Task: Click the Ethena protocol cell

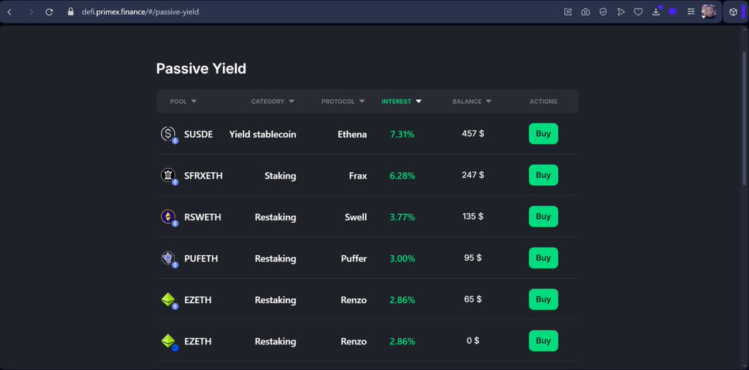Action: 352,134
